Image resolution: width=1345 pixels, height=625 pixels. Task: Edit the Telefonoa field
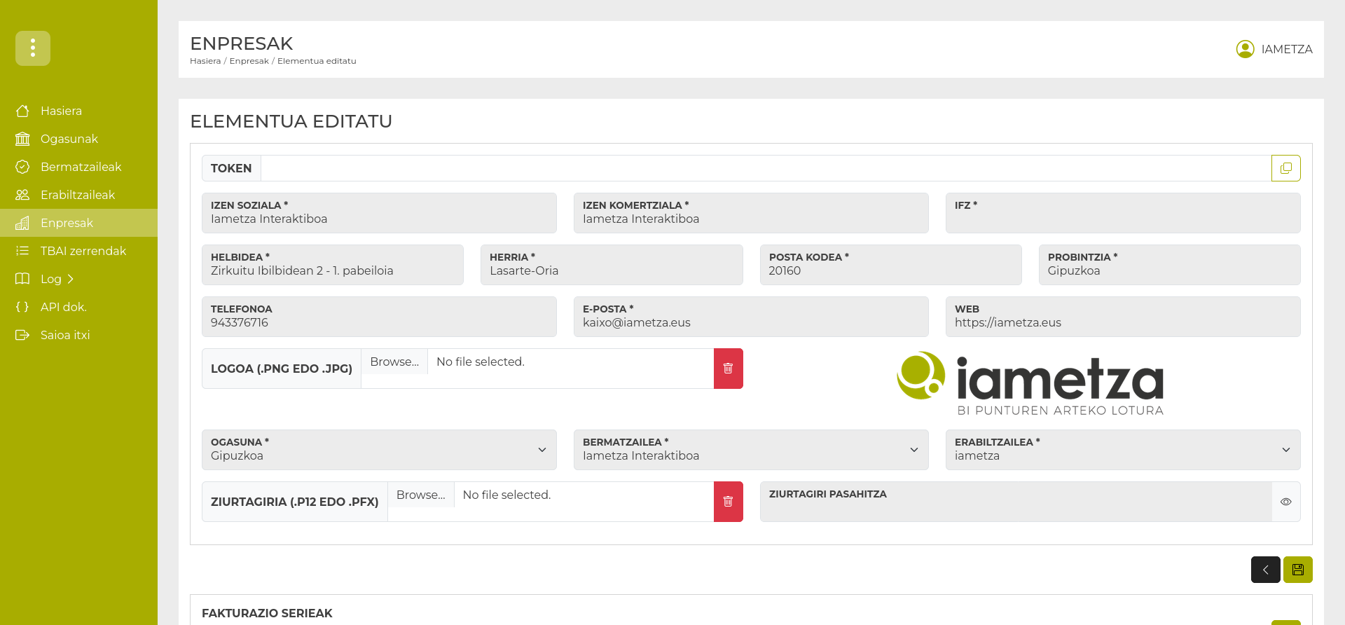pyautogui.click(x=379, y=317)
